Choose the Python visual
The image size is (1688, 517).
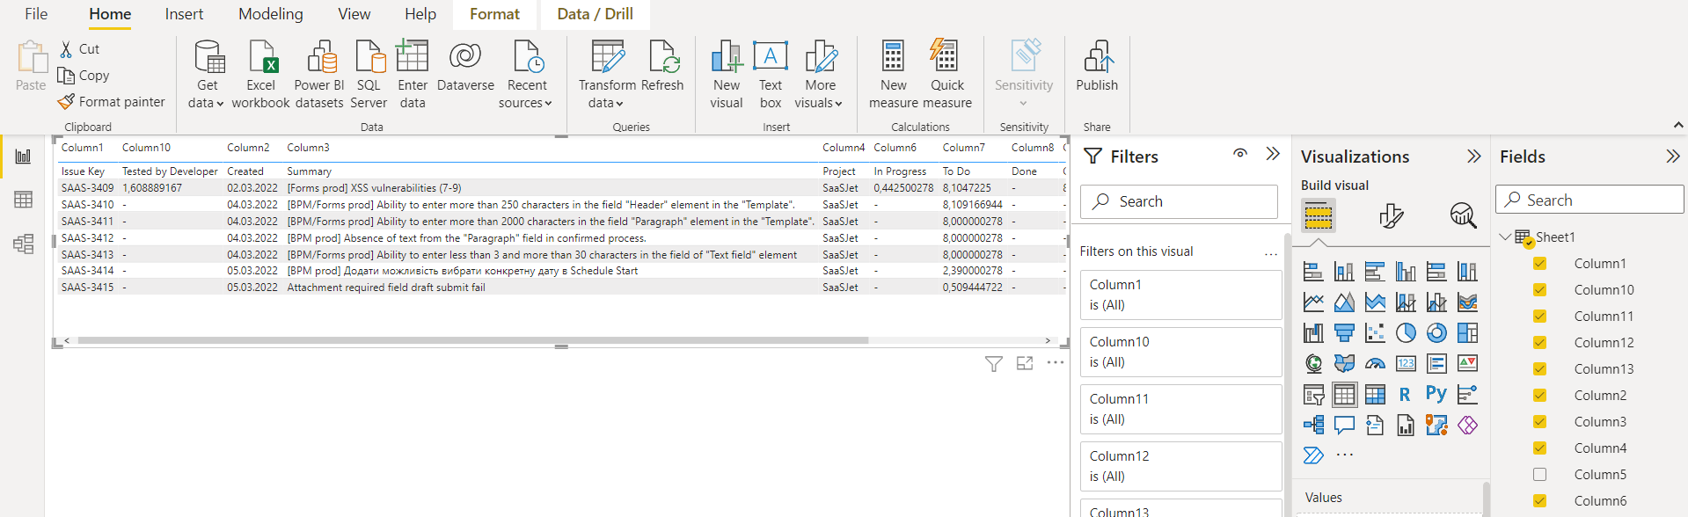tap(1436, 395)
